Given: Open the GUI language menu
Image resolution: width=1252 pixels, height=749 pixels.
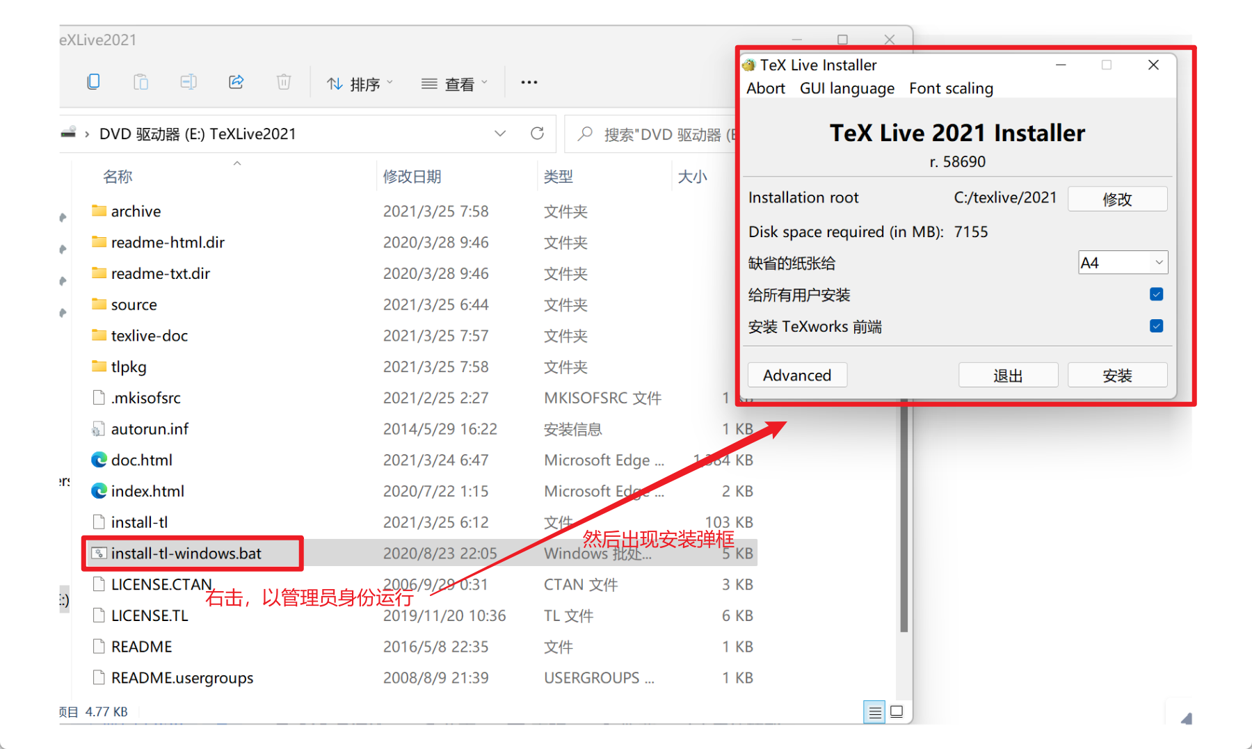Looking at the screenshot, I should (847, 88).
